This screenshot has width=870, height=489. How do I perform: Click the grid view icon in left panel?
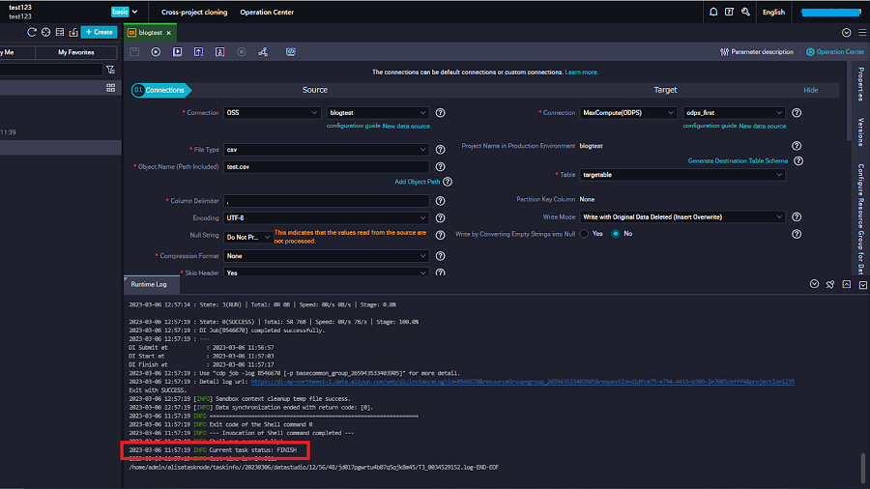[110, 88]
